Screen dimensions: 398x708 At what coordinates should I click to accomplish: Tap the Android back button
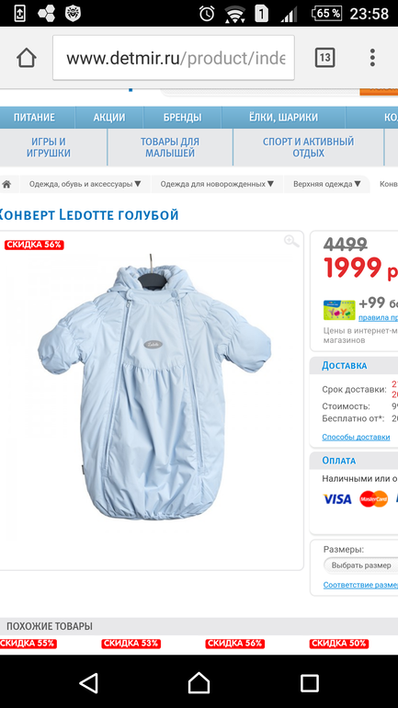pos(88,682)
